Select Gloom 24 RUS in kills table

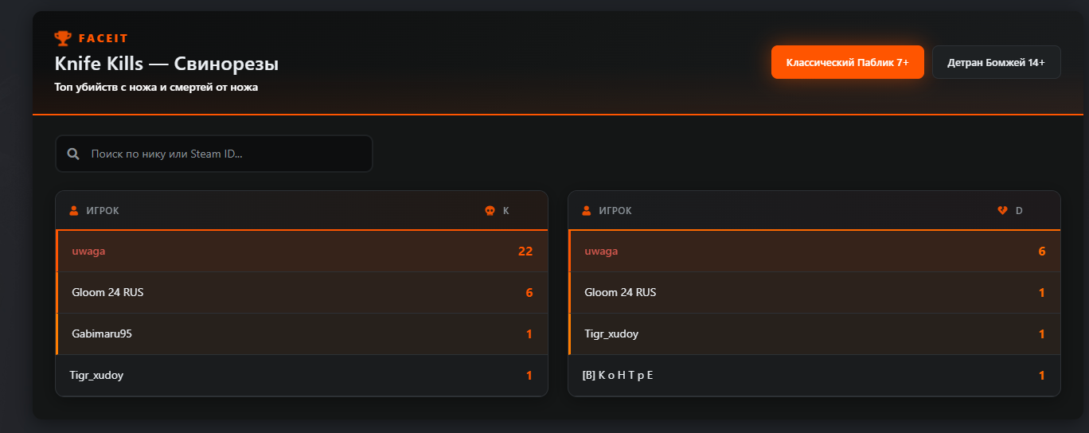click(x=107, y=293)
